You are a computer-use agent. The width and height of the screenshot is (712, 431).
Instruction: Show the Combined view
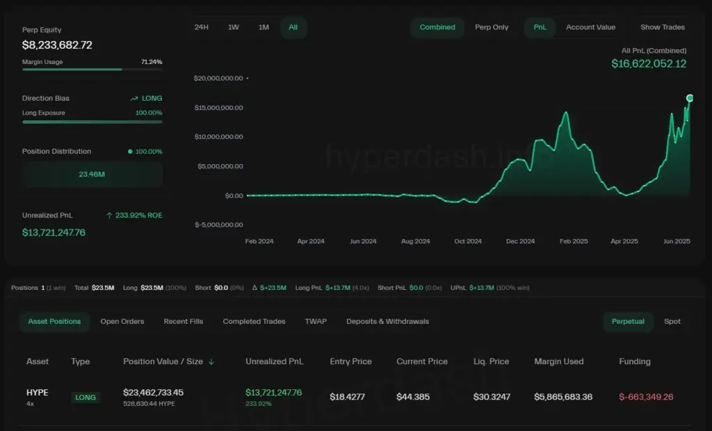[x=437, y=27]
